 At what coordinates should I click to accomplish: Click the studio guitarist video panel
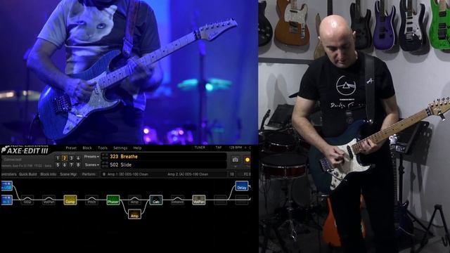click(354, 126)
